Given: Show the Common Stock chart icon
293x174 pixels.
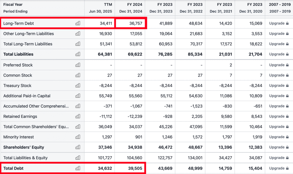Looking at the screenshot, I should point(78,75).
